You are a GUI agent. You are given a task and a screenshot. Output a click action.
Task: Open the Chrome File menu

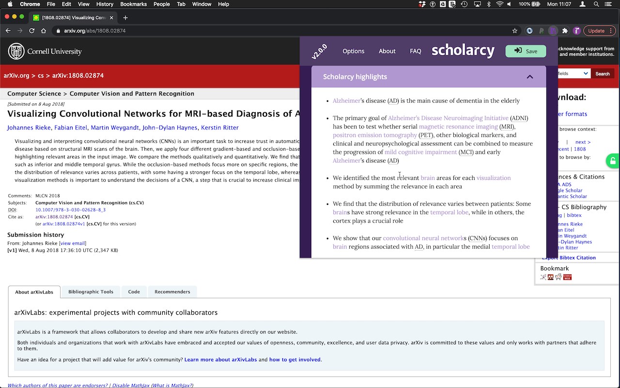point(51,4)
